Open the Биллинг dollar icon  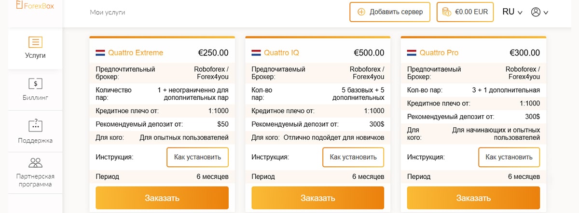coord(35,84)
